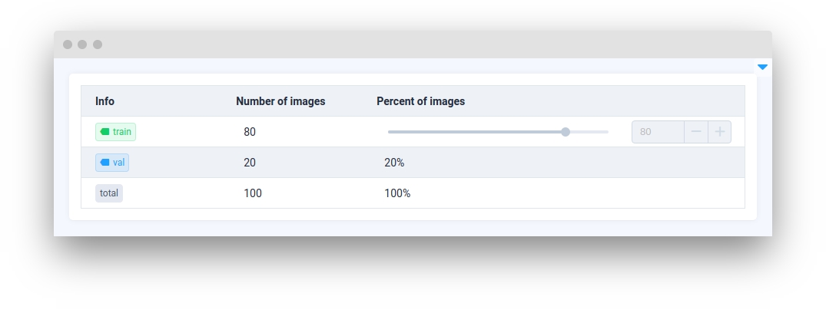The image size is (826, 313).
Task: Increase train percent with plus button
Action: (x=720, y=132)
